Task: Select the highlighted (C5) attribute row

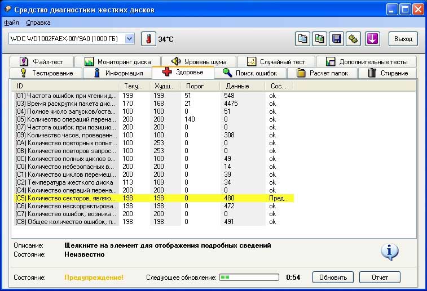Action: pos(152,198)
